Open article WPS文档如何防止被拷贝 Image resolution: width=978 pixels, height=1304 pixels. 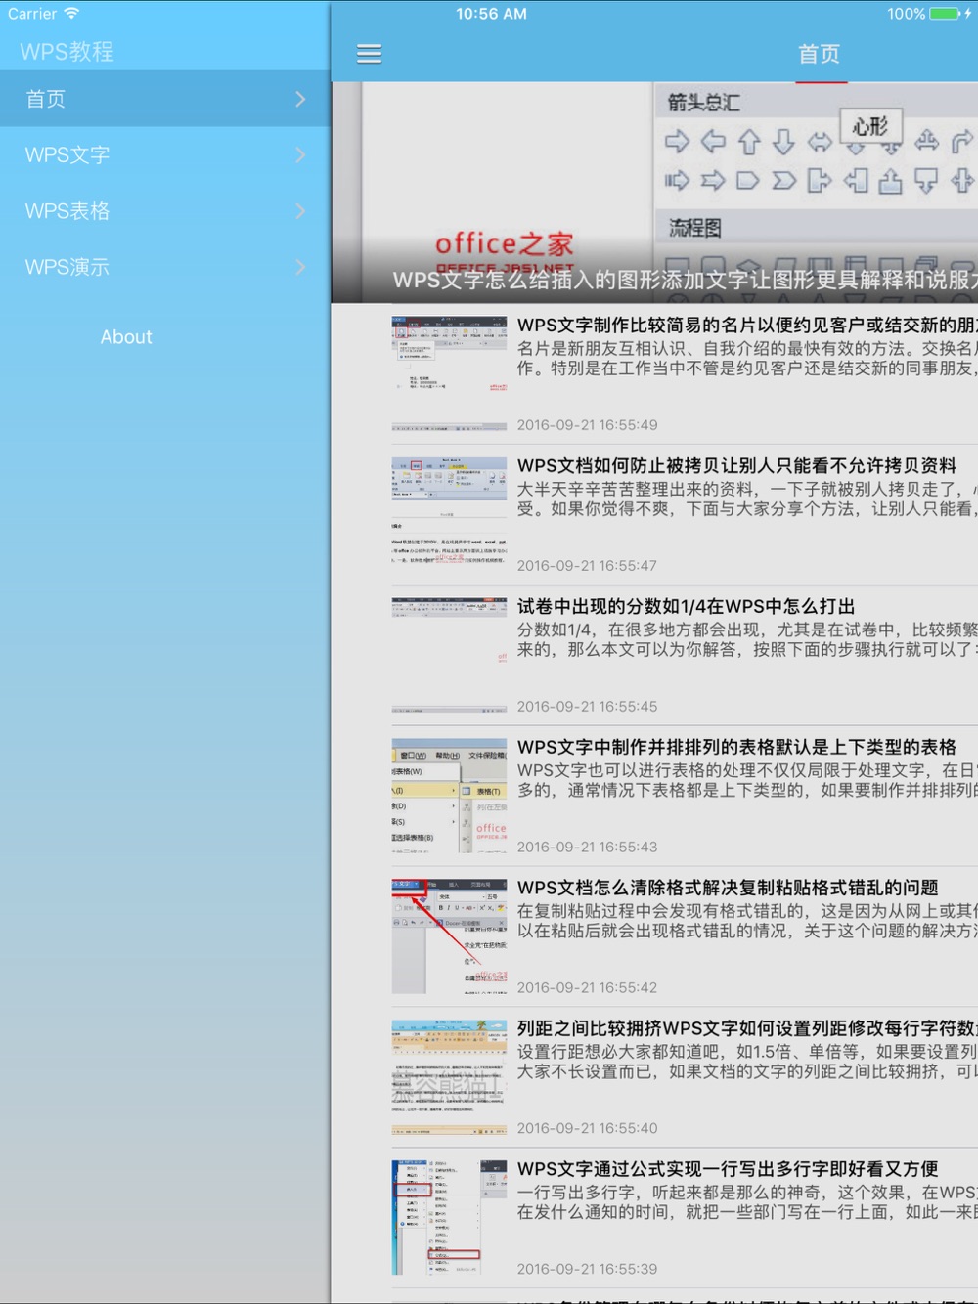(737, 465)
